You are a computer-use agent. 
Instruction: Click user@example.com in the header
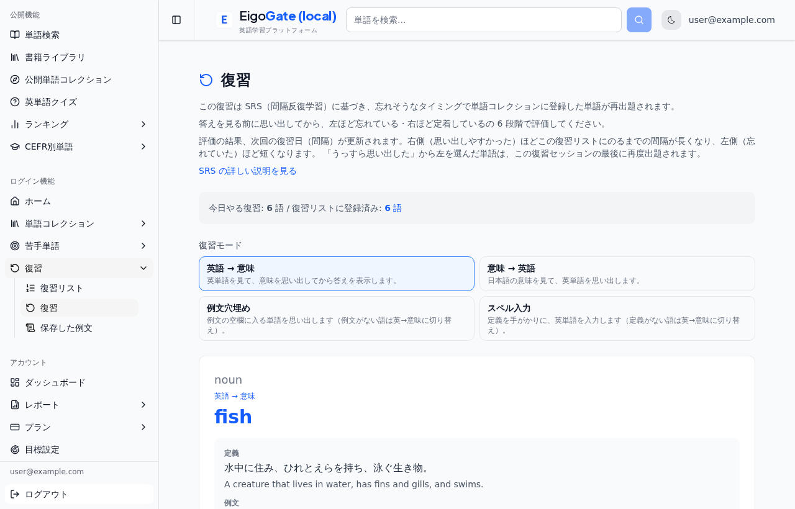pos(732,20)
